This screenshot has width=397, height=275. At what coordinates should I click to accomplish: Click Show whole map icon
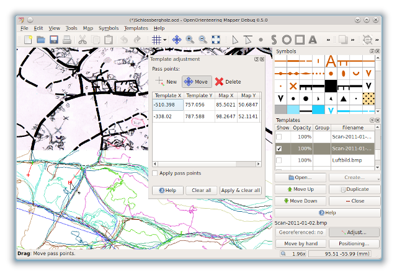click(216, 40)
